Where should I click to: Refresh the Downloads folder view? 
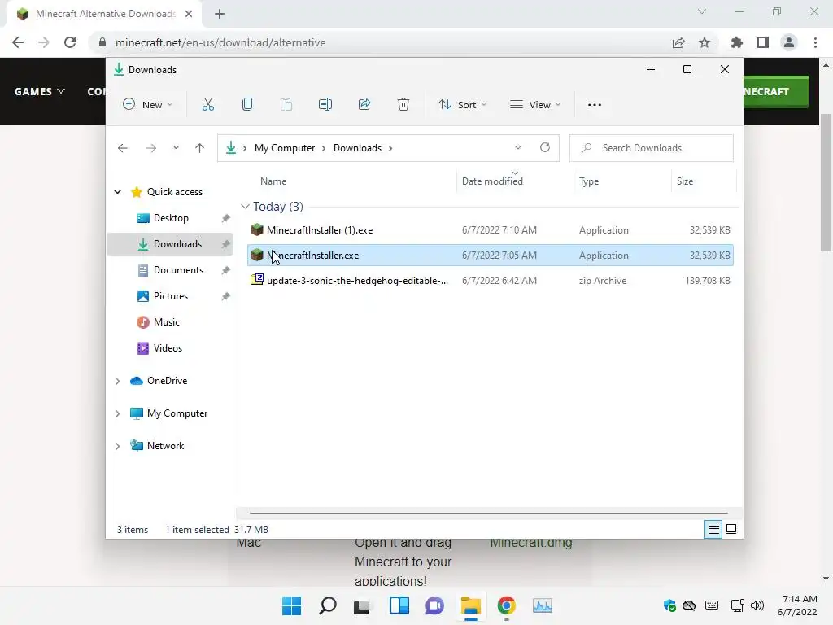[545, 148]
